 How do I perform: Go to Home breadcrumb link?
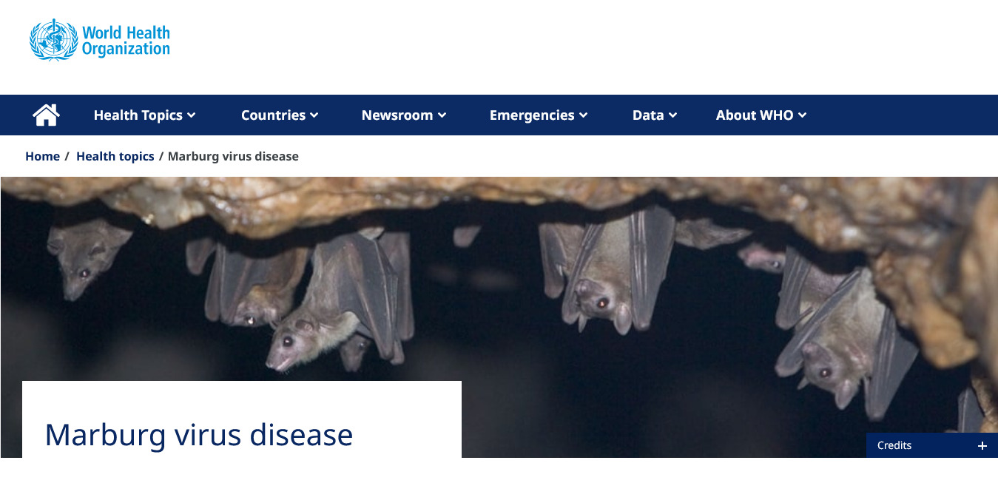pyautogui.click(x=42, y=156)
